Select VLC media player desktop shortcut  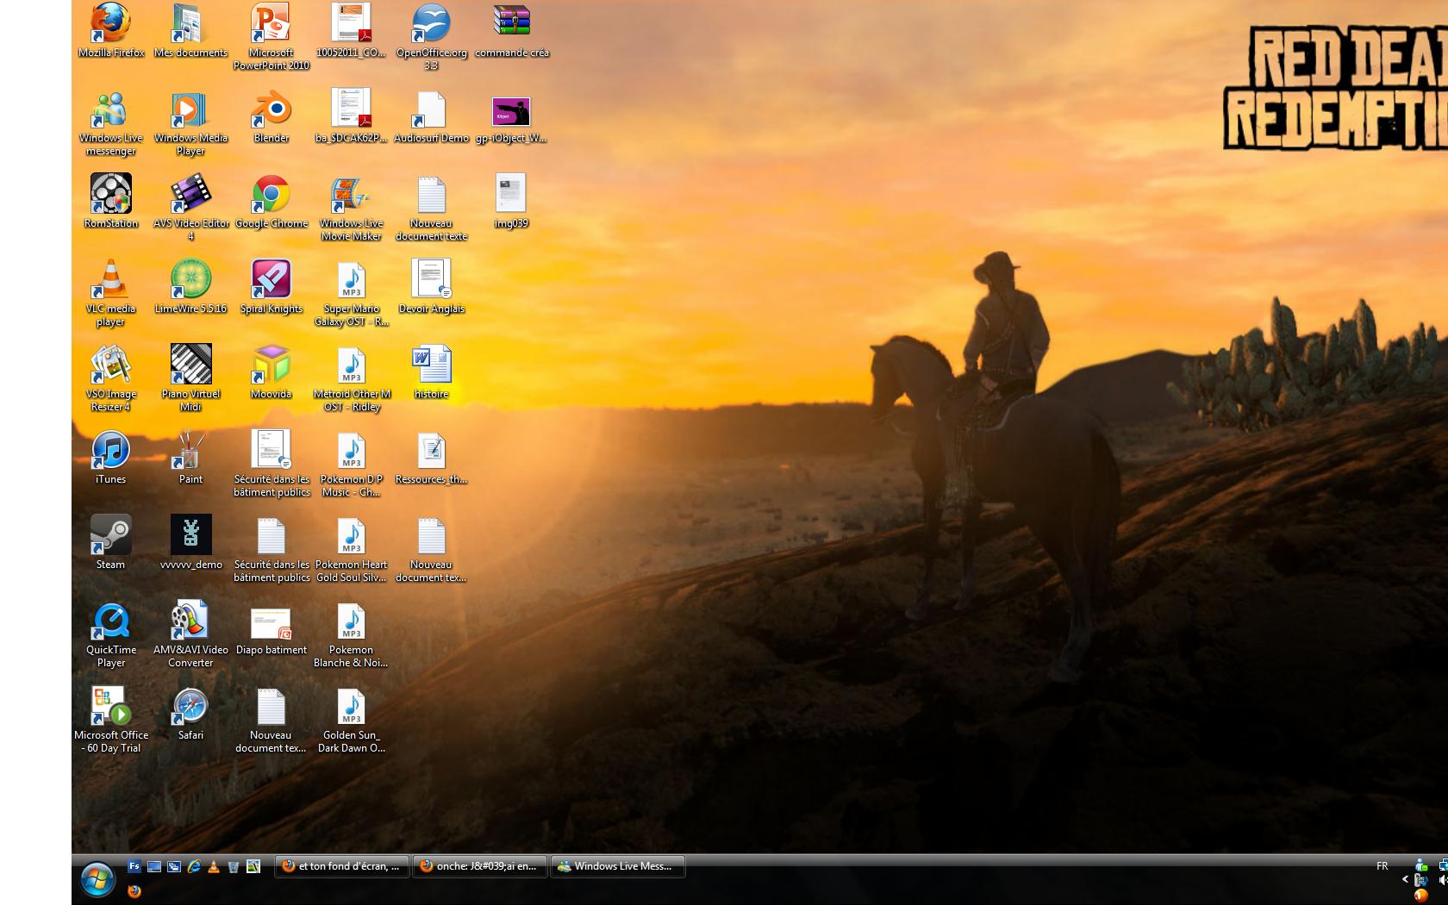coord(111,293)
